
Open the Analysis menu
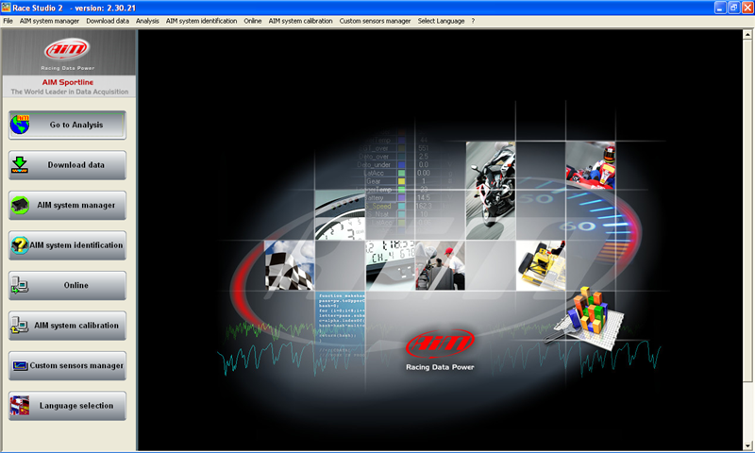coord(147,21)
